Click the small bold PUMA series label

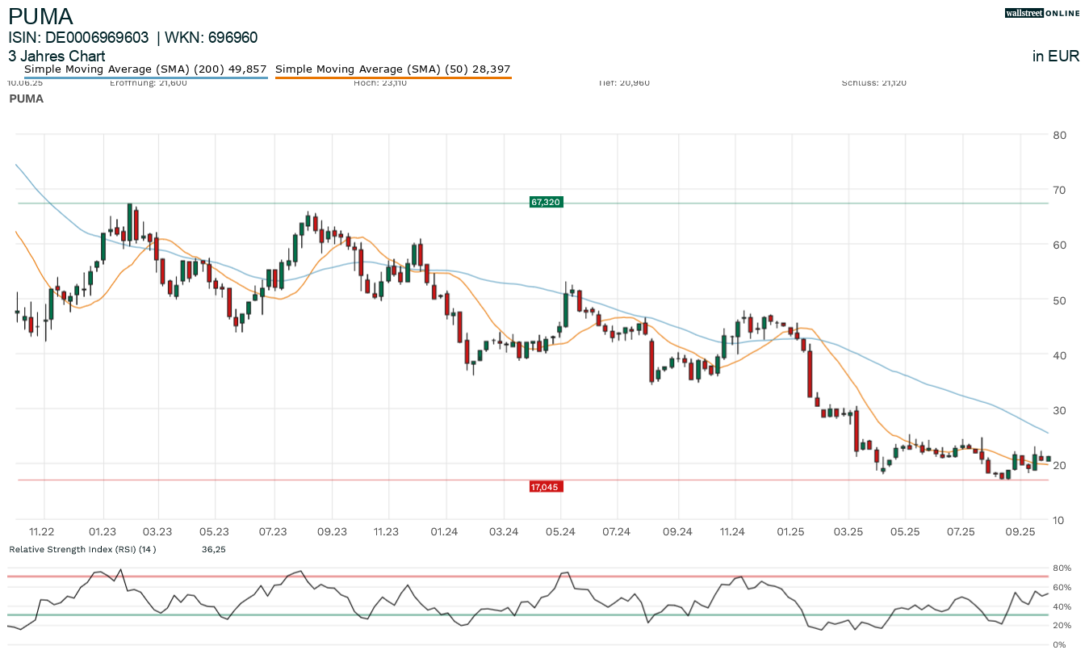(26, 99)
